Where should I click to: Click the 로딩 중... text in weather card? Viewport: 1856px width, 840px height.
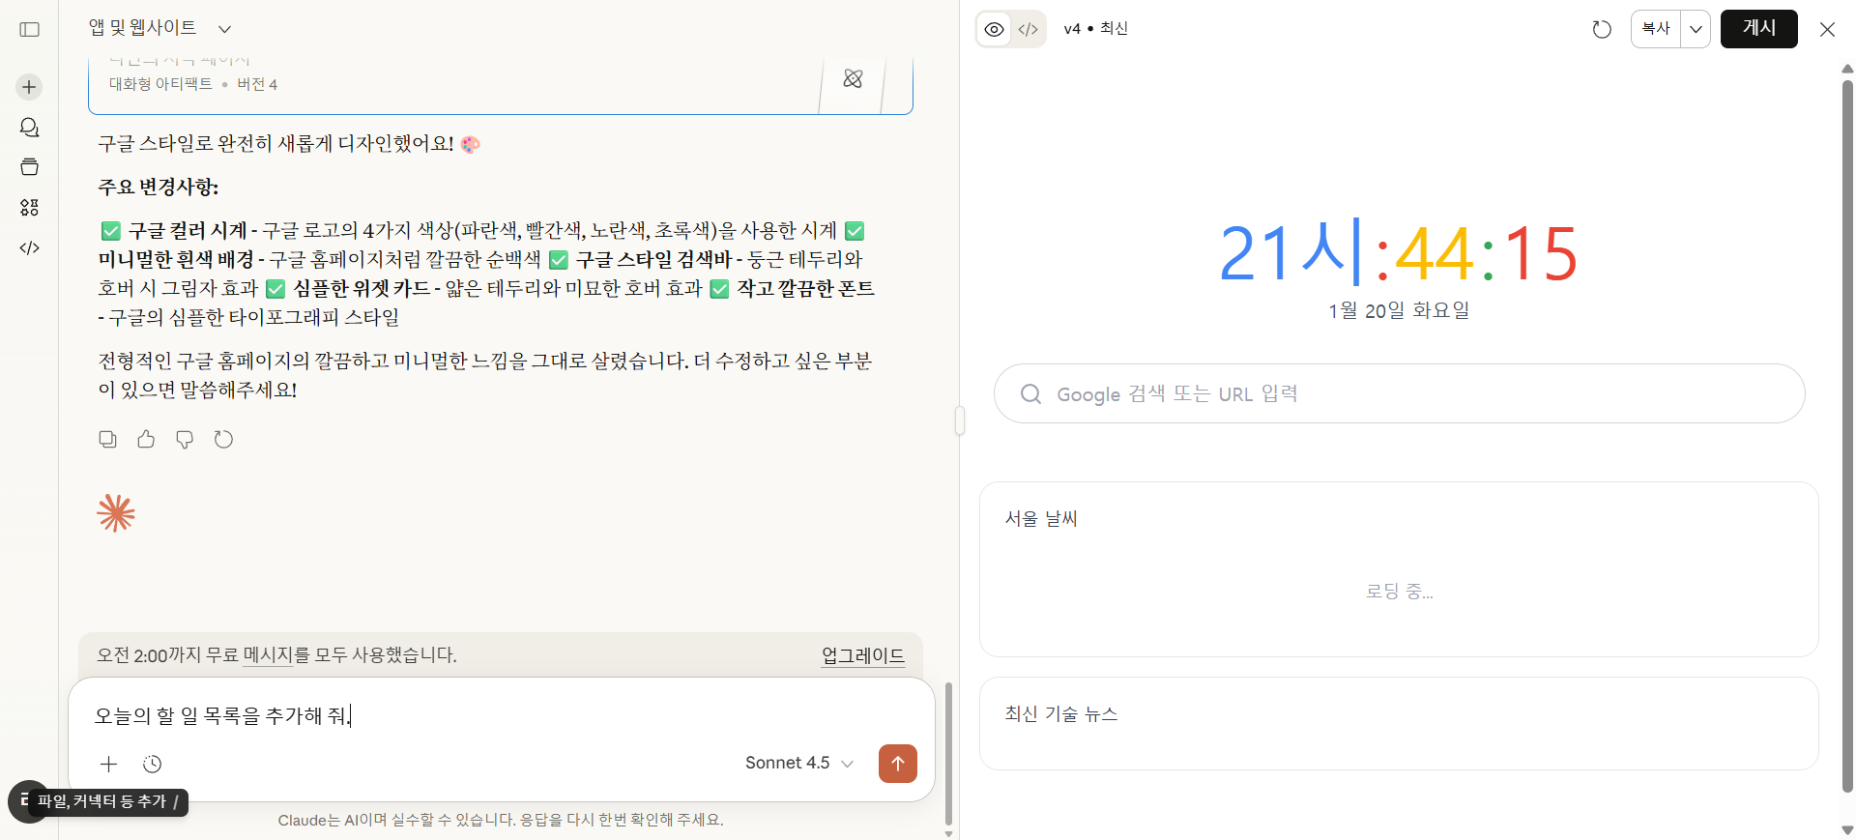pos(1399,592)
